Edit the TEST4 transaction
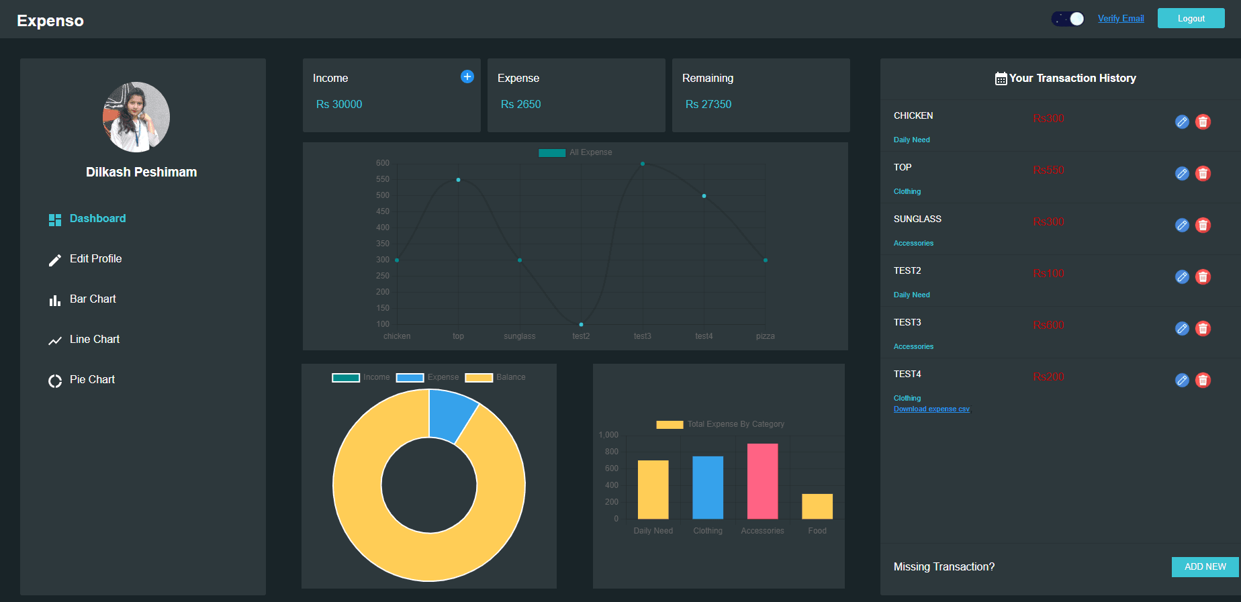1241x602 pixels. (1182, 380)
